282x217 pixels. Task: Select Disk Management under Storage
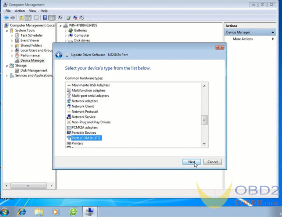(34, 70)
